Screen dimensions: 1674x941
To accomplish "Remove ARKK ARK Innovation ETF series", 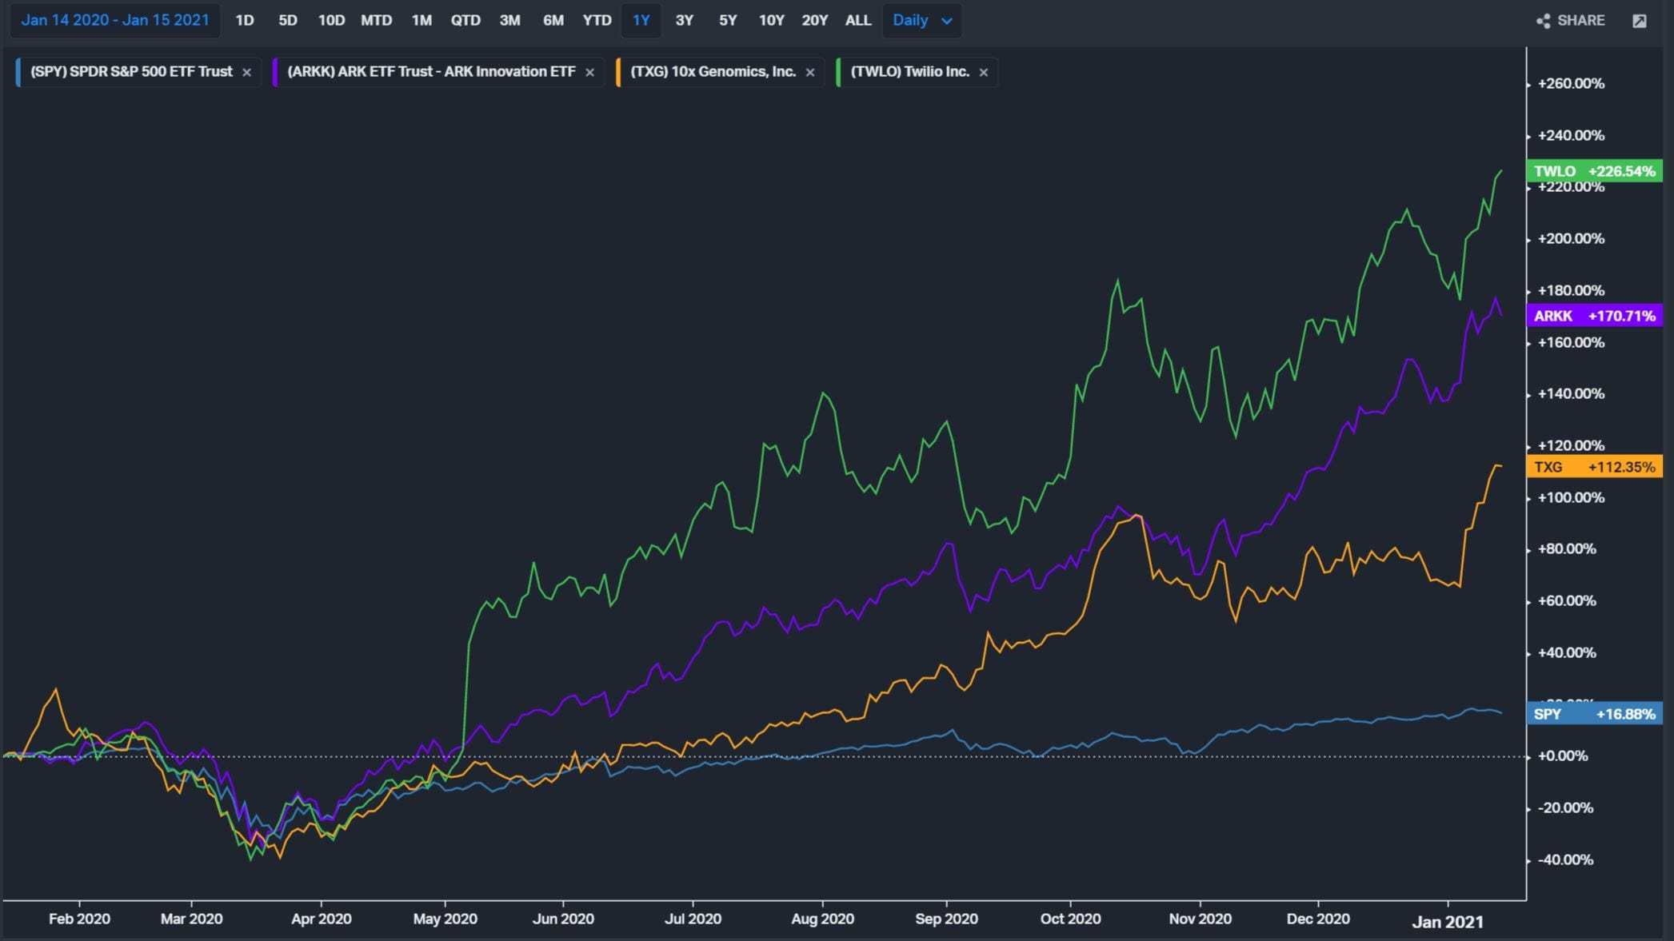I will [x=589, y=72].
